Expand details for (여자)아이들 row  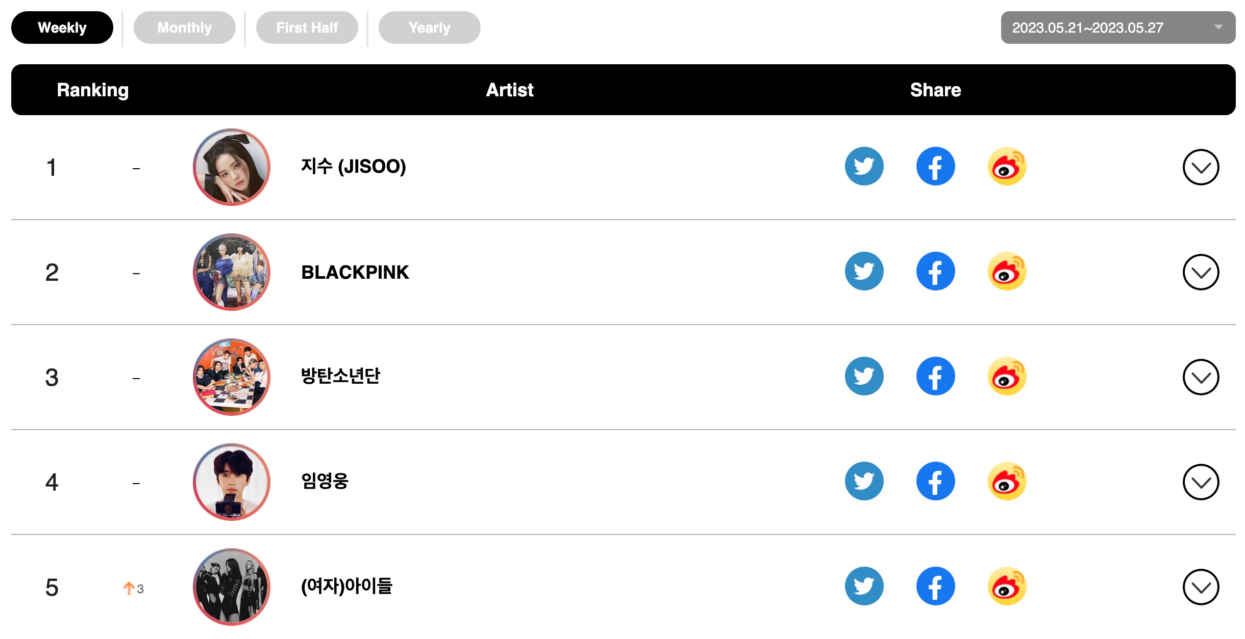(x=1201, y=587)
